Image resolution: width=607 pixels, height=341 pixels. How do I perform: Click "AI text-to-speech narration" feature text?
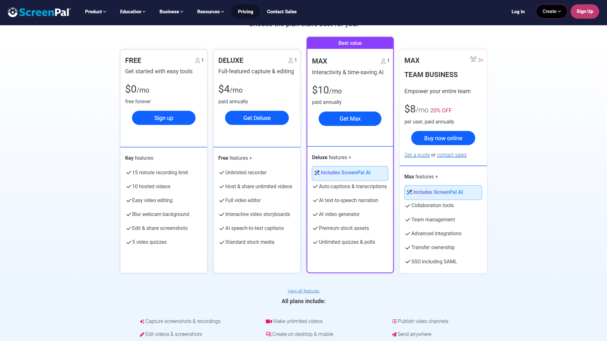(348, 200)
